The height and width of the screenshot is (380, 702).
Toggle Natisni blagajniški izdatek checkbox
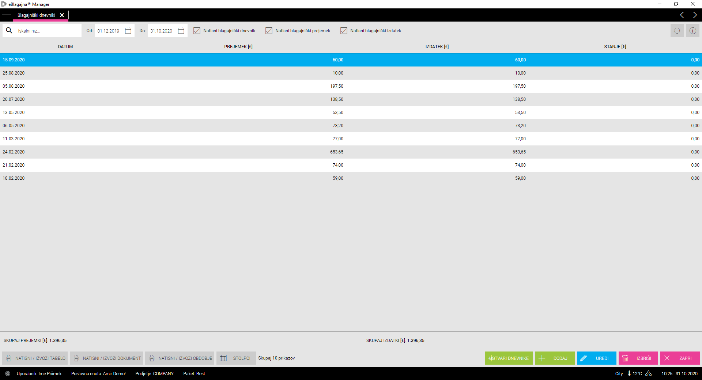click(x=344, y=31)
